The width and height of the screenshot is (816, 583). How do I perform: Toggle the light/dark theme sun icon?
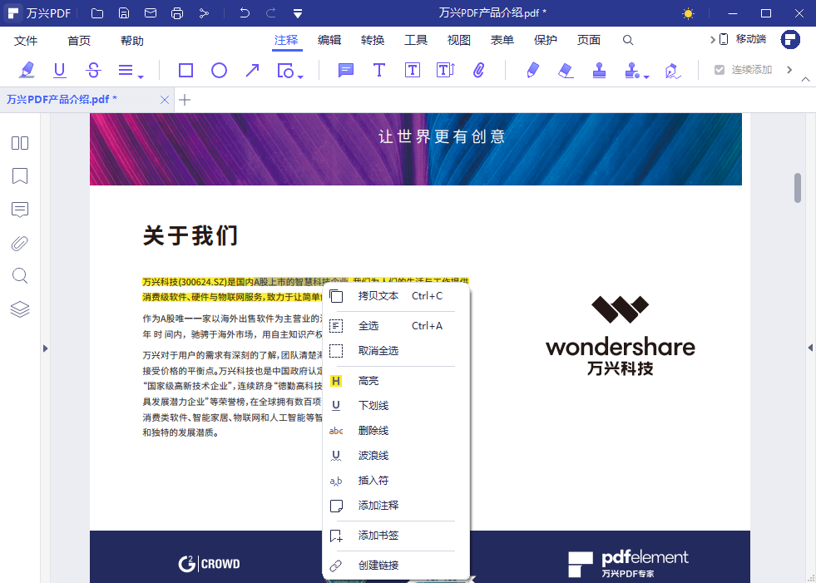(x=688, y=13)
